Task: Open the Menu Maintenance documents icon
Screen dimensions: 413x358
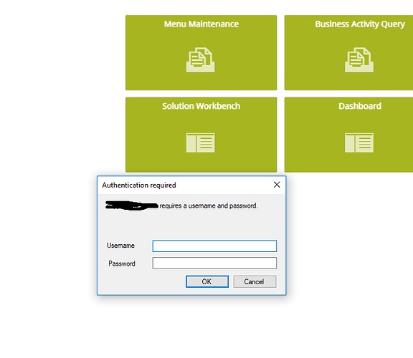Action: 201,59
